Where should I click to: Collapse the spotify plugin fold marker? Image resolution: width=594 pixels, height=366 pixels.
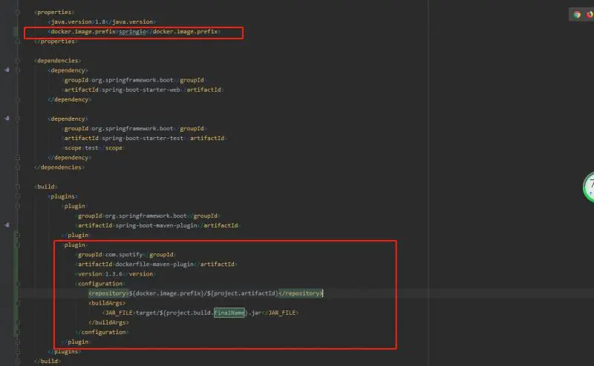click(17, 245)
